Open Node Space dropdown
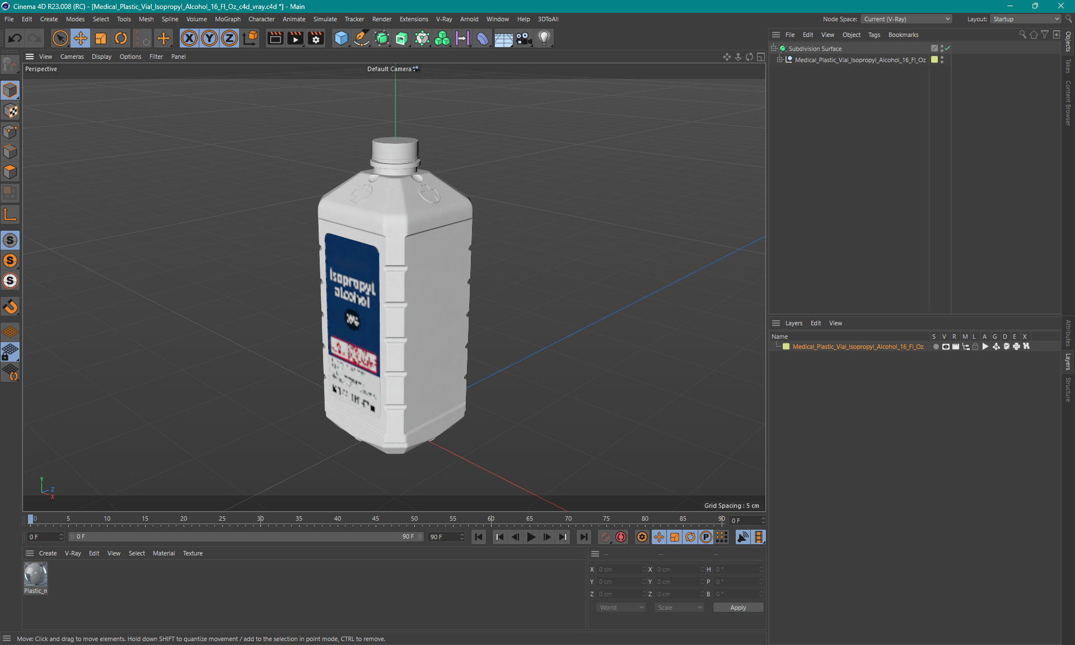This screenshot has width=1075, height=645. click(x=906, y=19)
